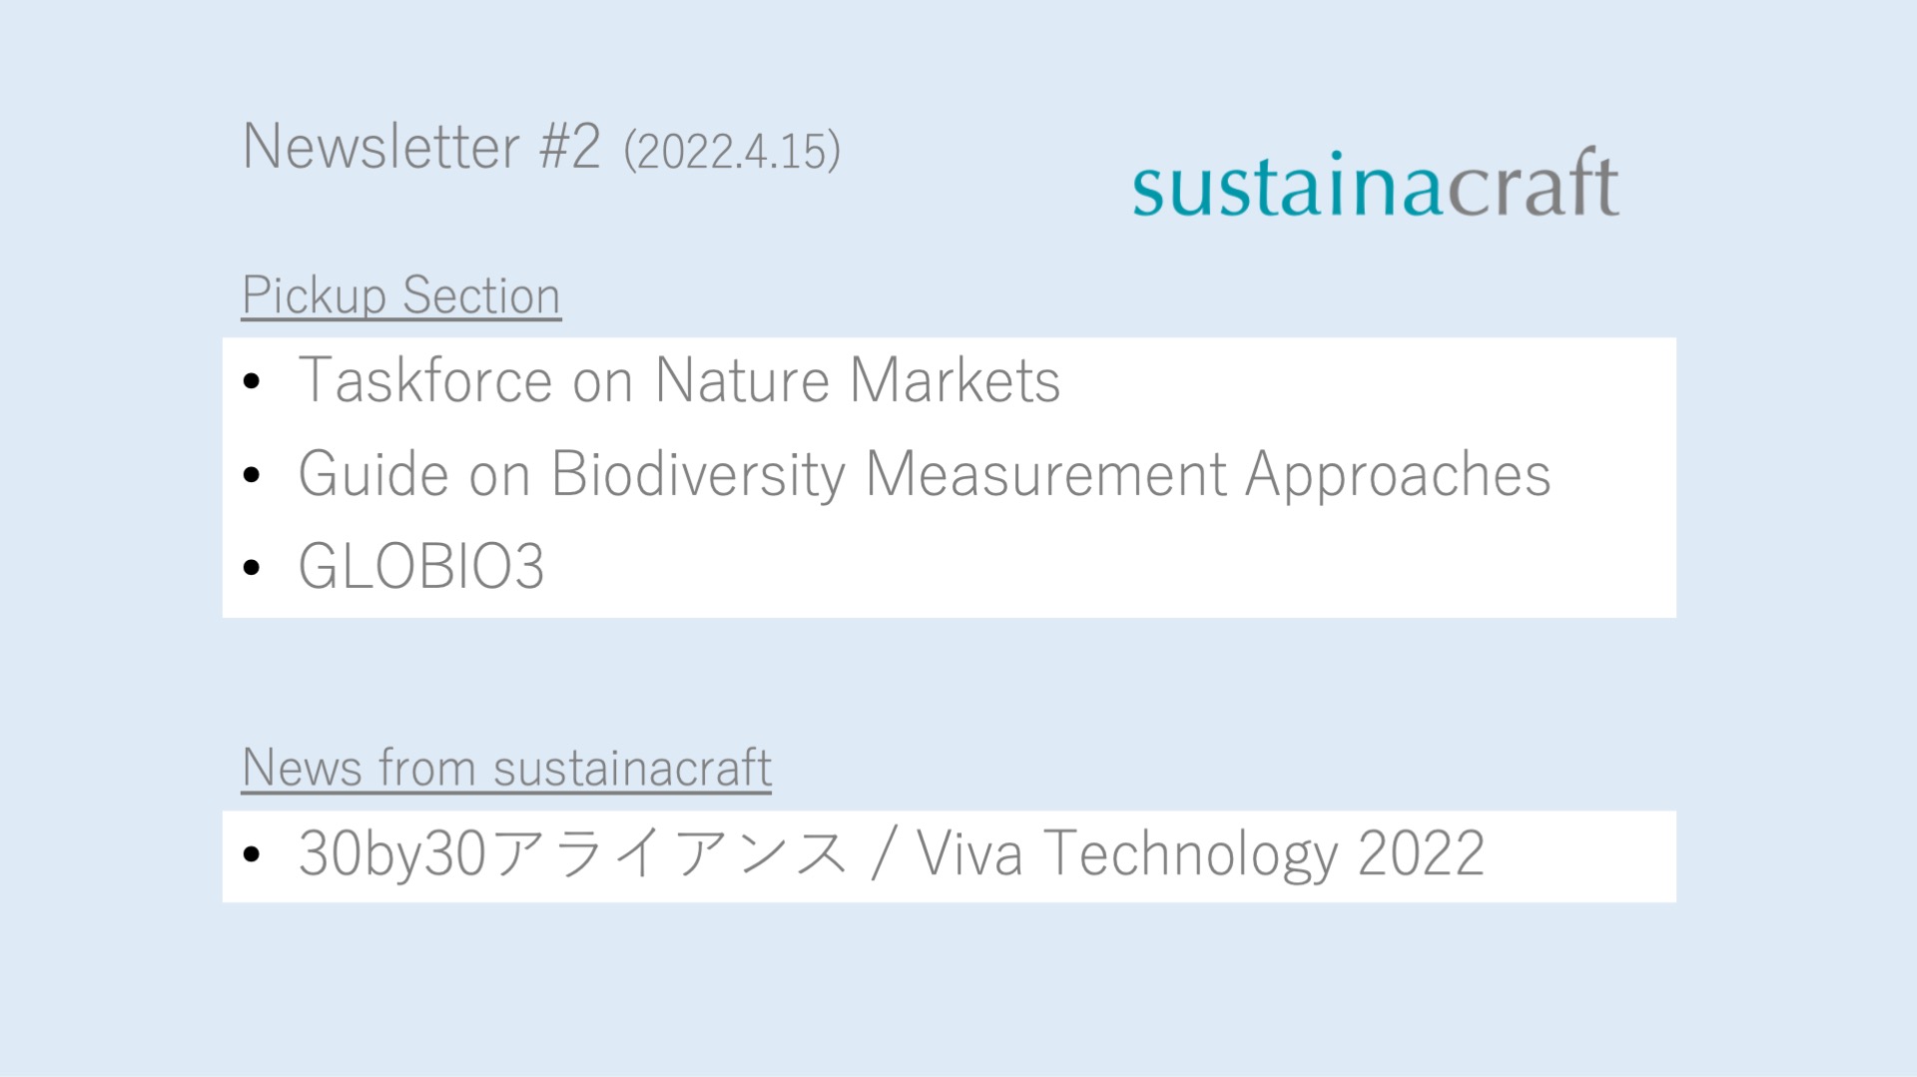This screenshot has width=1917, height=1077.
Task: Click the sustainacraft logo
Action: [x=1375, y=184]
